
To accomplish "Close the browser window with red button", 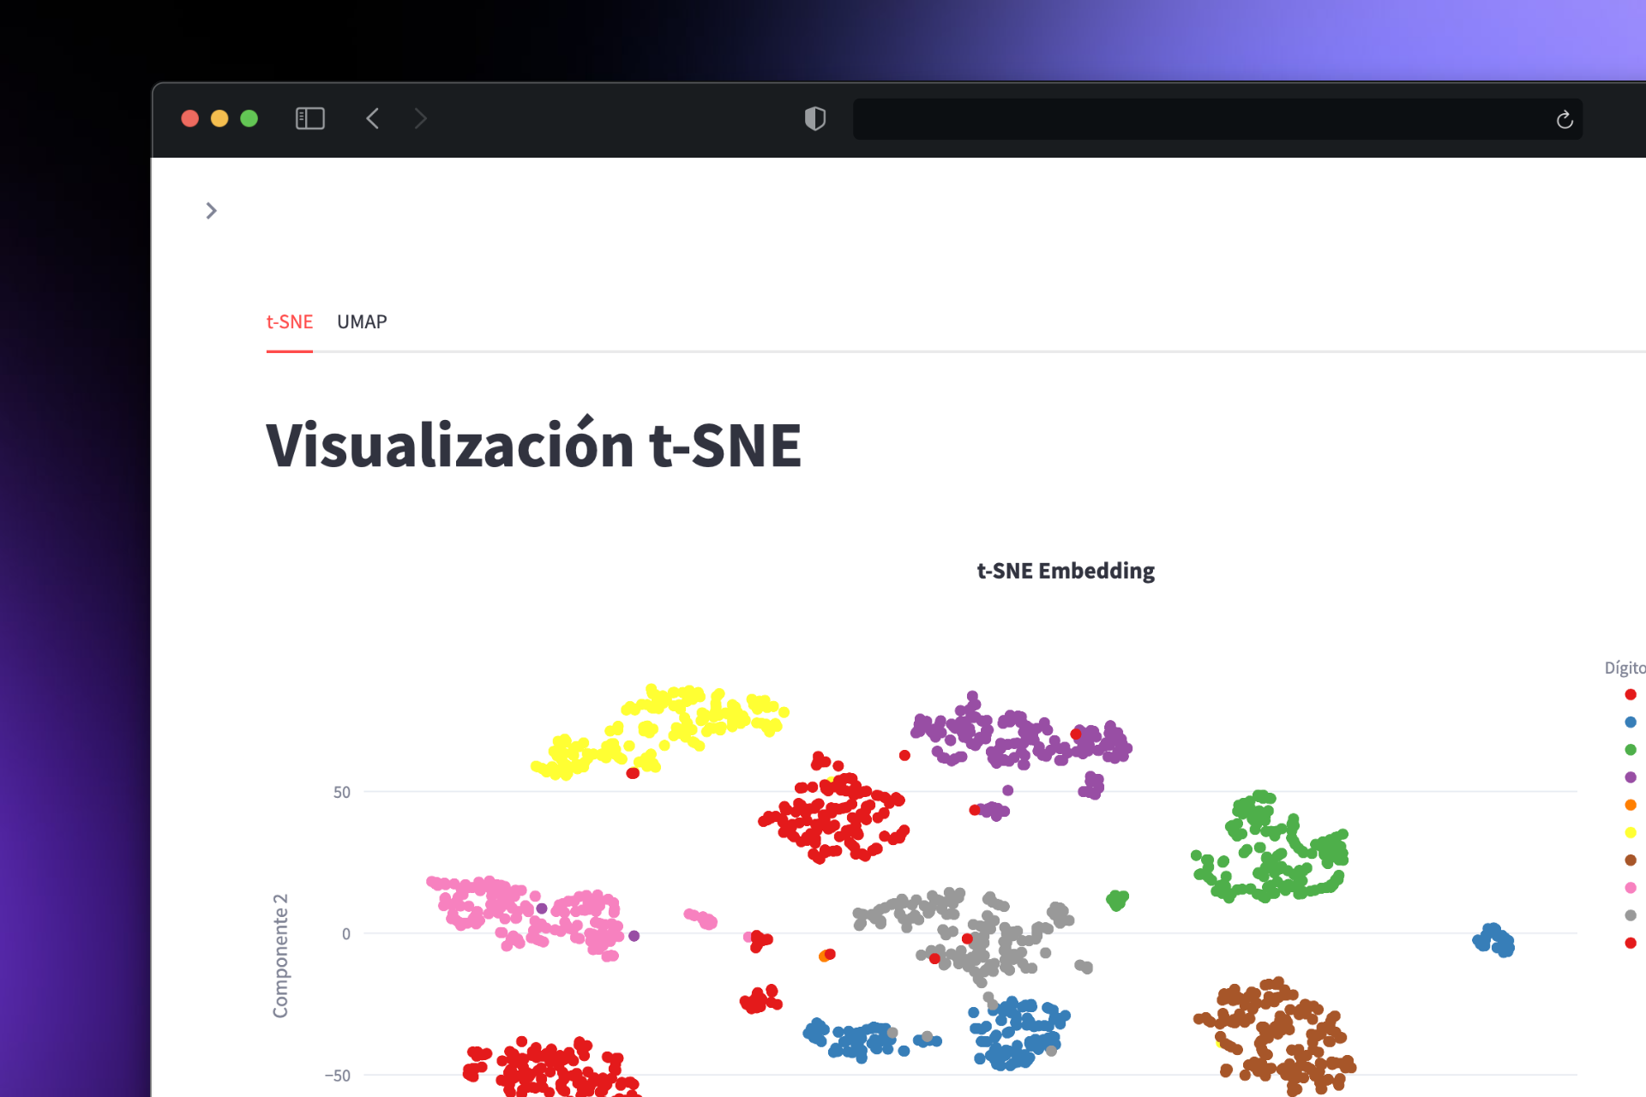I will (190, 118).
